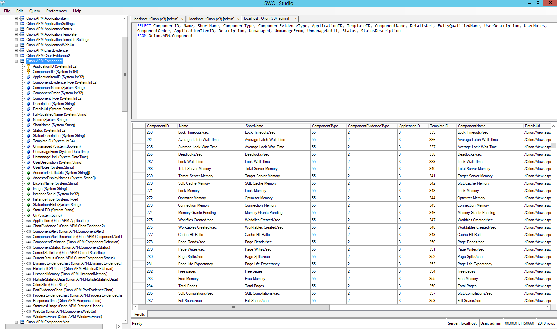This screenshot has width=557, height=329.
Task: Open the Preferences menu
Action: (56, 11)
